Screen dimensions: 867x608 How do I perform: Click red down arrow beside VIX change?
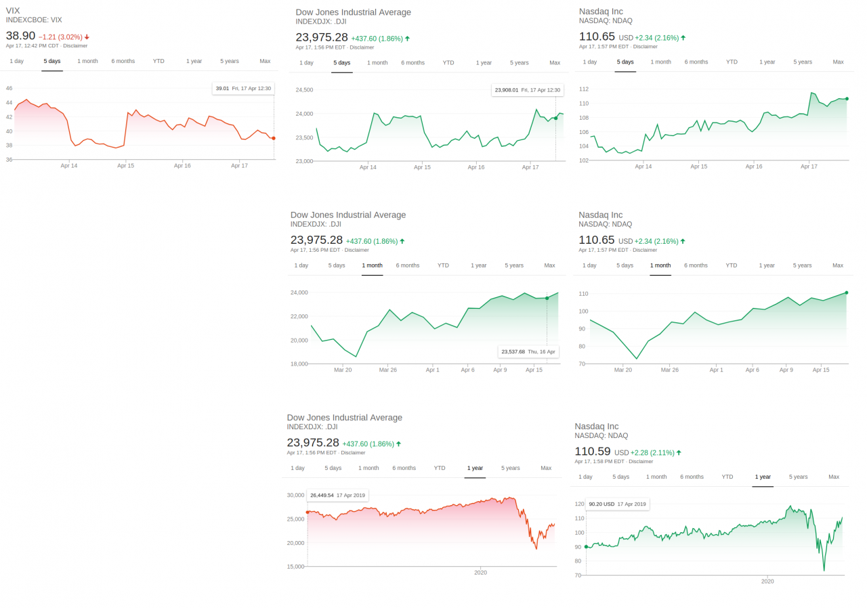[x=87, y=37]
